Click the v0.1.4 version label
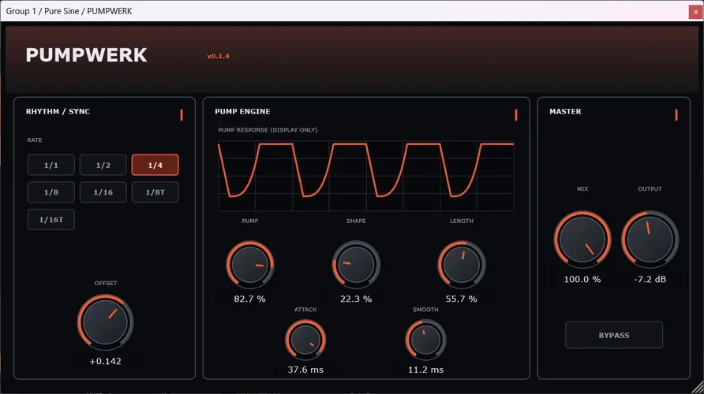 (x=218, y=56)
